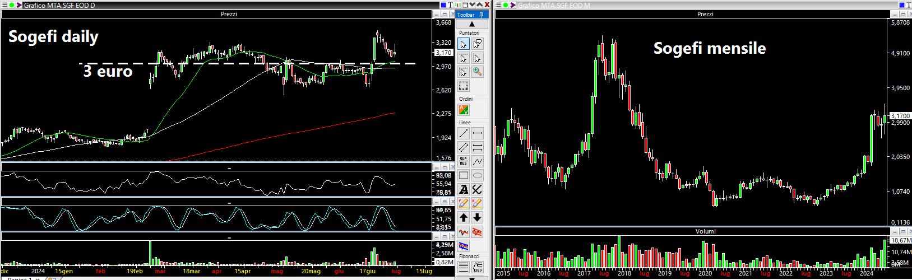The image size is (912, 280).
Task: Select the dashed rectangle selection tool
Action: point(464,86)
